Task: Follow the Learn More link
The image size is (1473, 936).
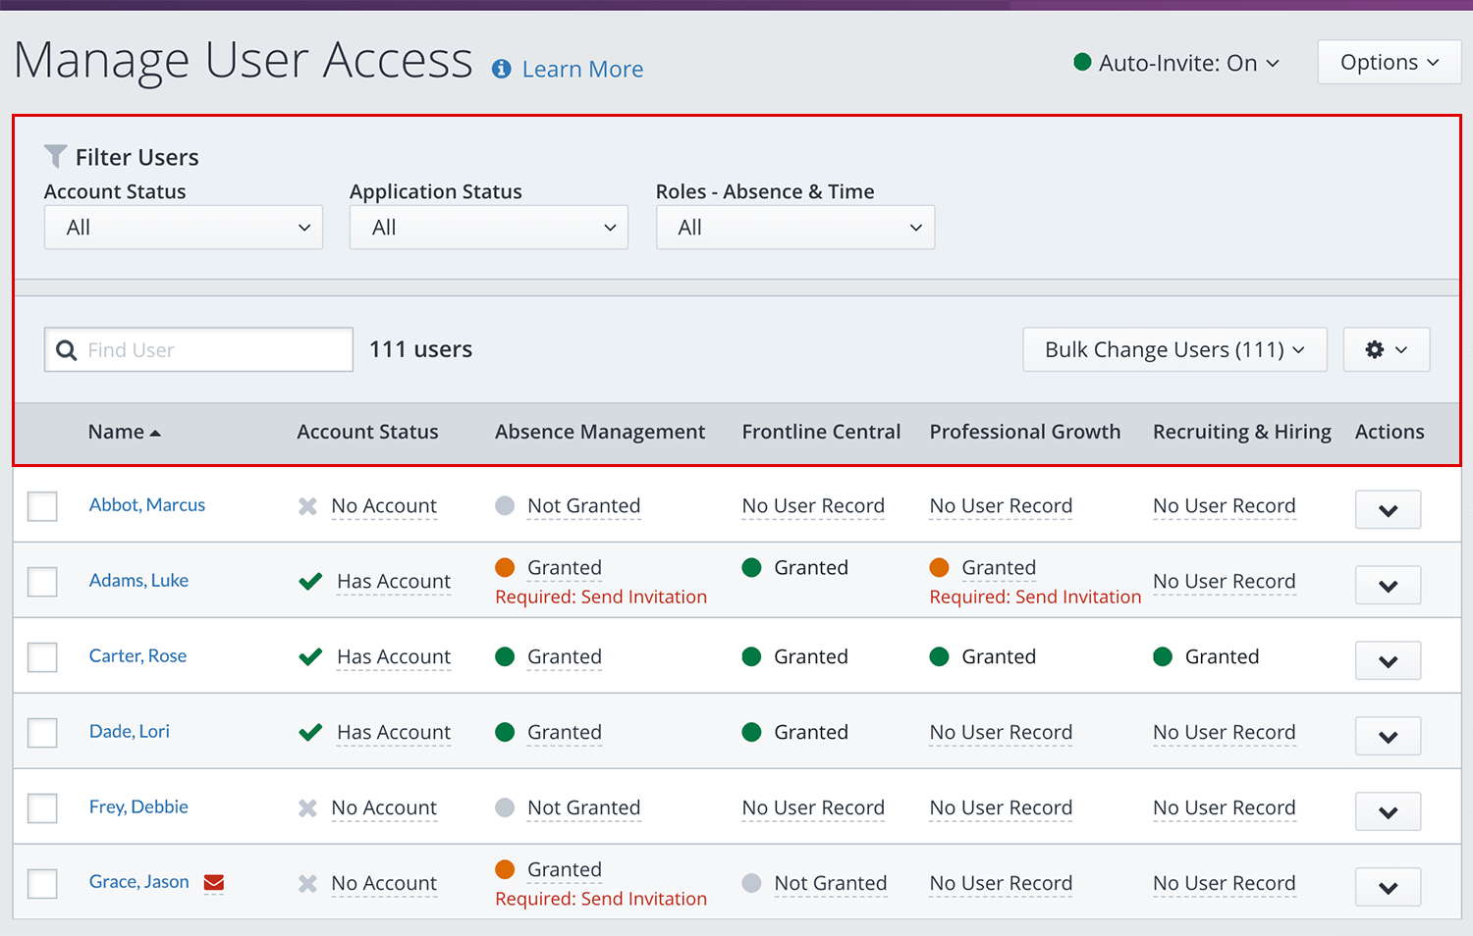Action: coord(582,70)
